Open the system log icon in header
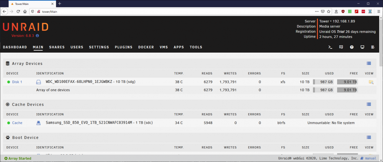Image resolution: width=383 pixels, height=162 pixels. coord(373,47)
